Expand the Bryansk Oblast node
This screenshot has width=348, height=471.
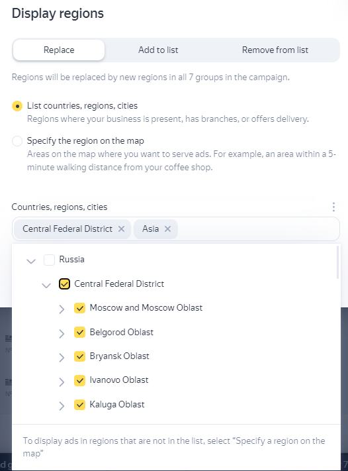click(62, 358)
